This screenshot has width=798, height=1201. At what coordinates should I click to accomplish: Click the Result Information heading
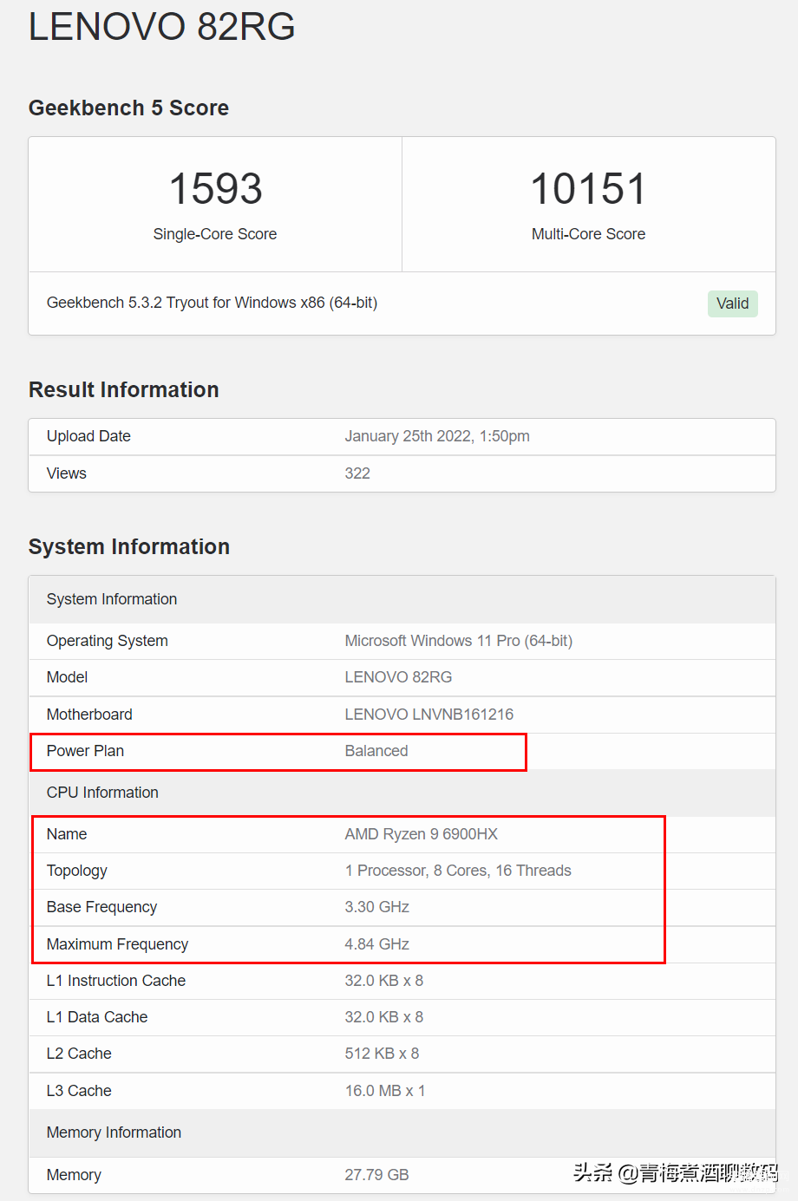[123, 389]
